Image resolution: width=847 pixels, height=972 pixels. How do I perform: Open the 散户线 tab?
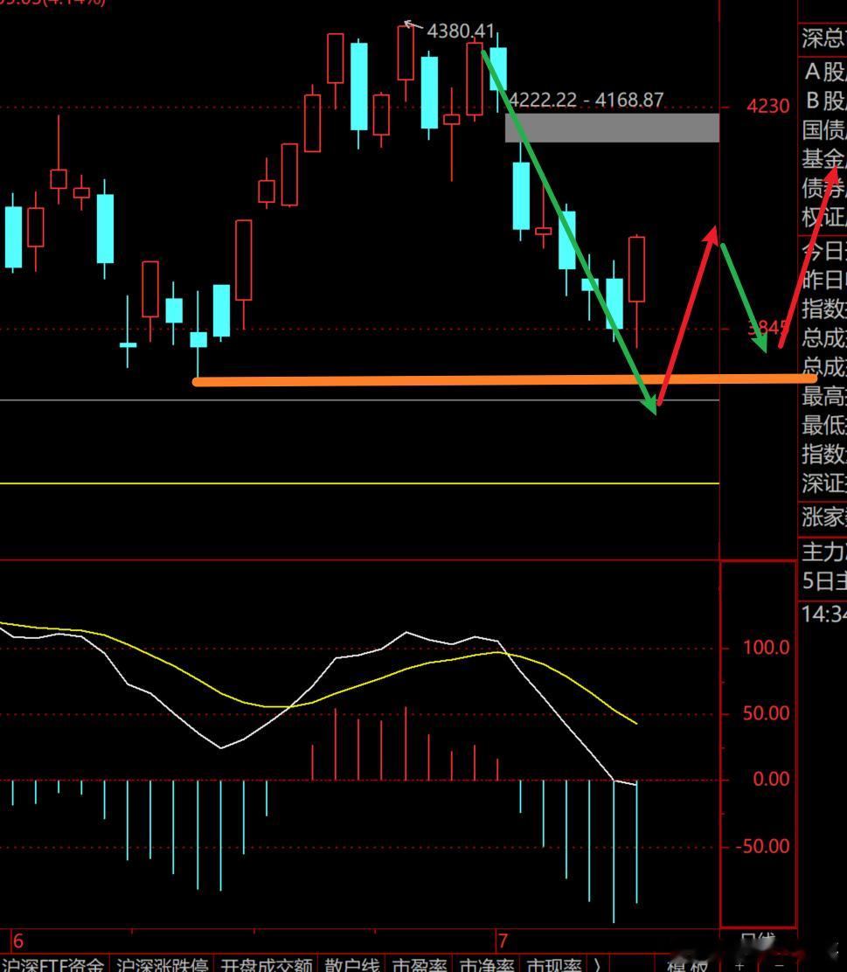coord(351,964)
